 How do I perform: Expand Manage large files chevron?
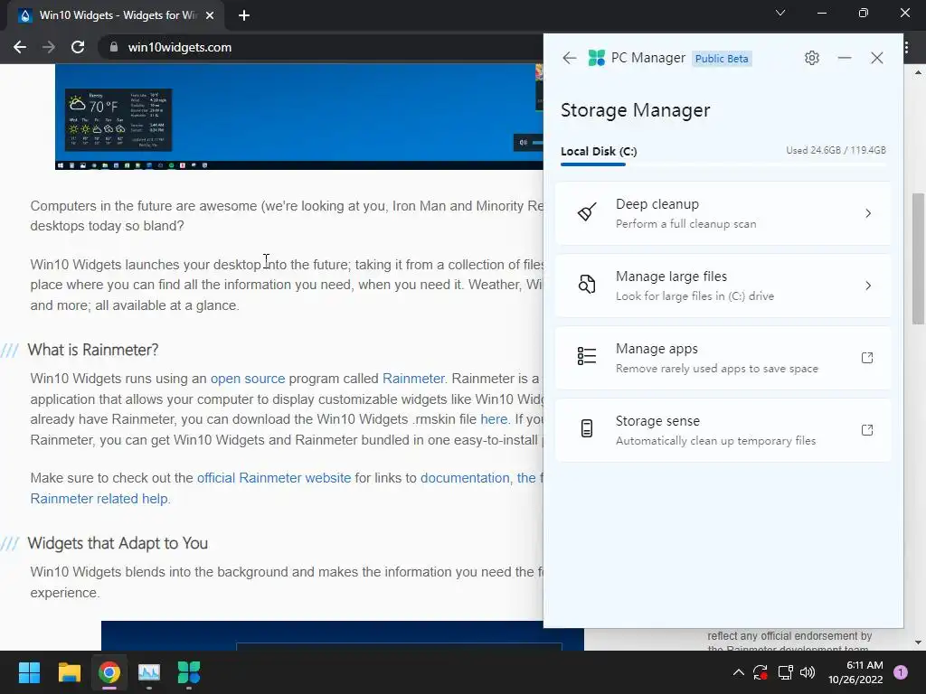[x=868, y=286]
